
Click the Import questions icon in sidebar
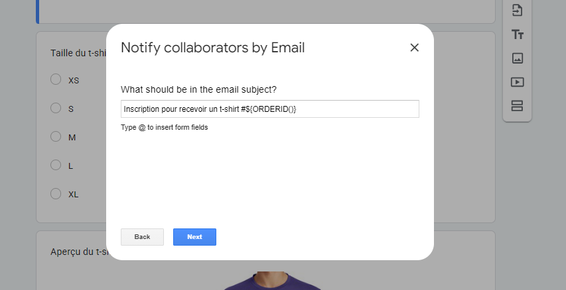tap(518, 11)
